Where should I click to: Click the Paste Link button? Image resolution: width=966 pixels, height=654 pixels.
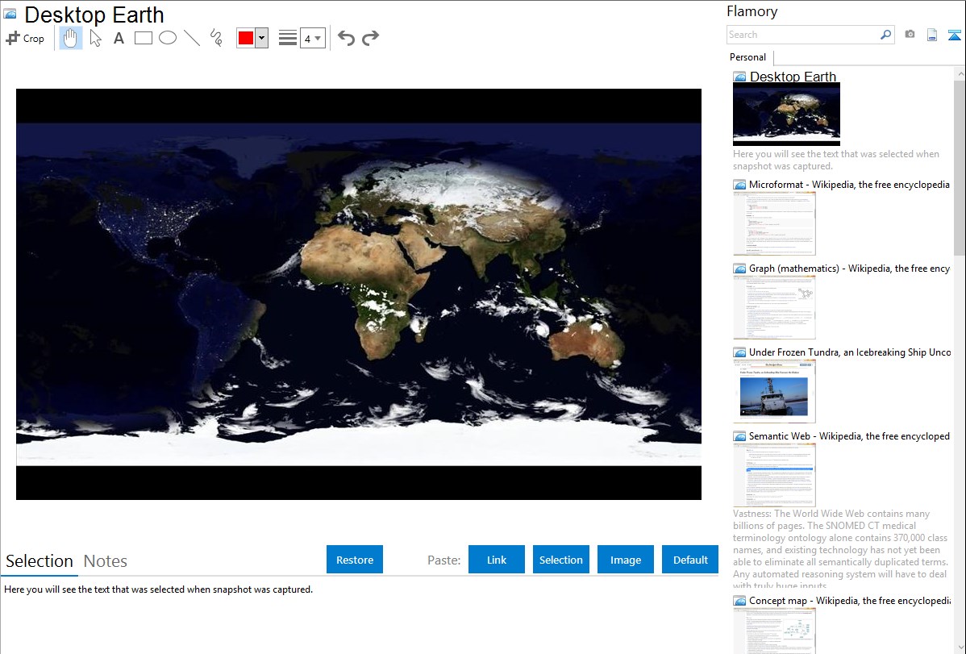coord(497,560)
